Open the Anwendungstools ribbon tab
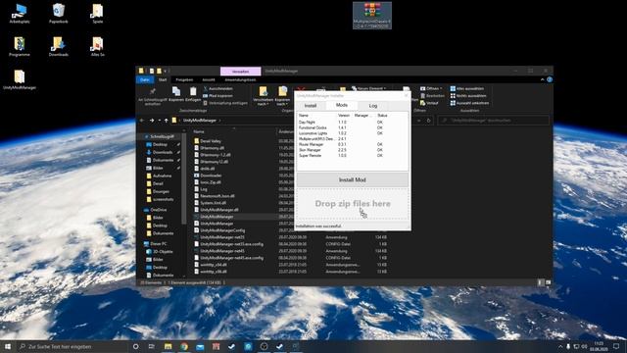This screenshot has height=353, width=627. pos(240,80)
